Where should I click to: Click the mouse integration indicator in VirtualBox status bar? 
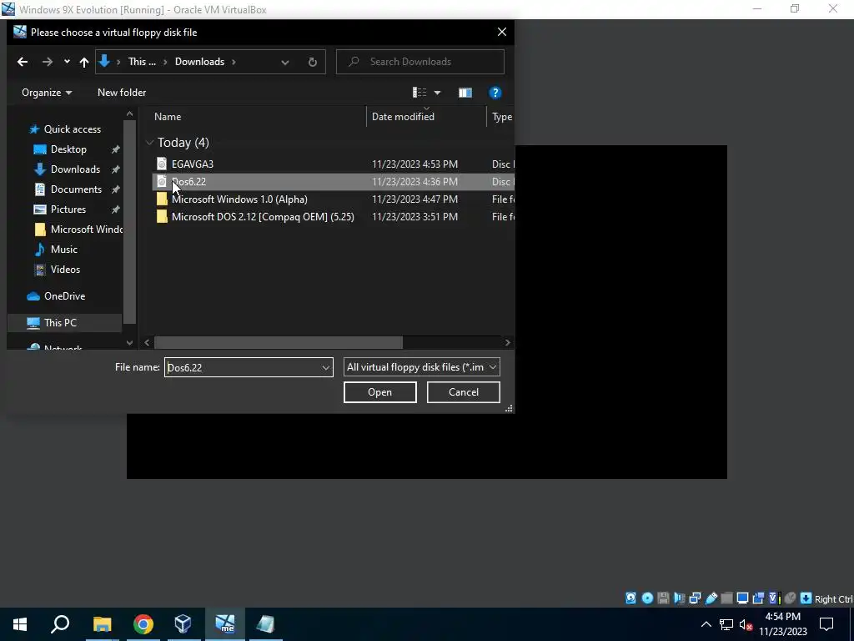pos(790,598)
